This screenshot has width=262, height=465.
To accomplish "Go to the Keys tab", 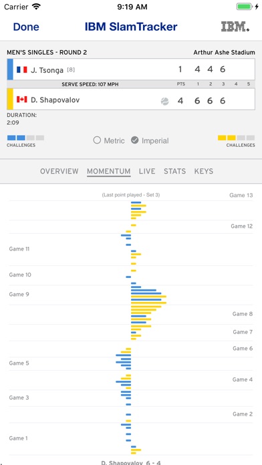I will [x=204, y=171].
